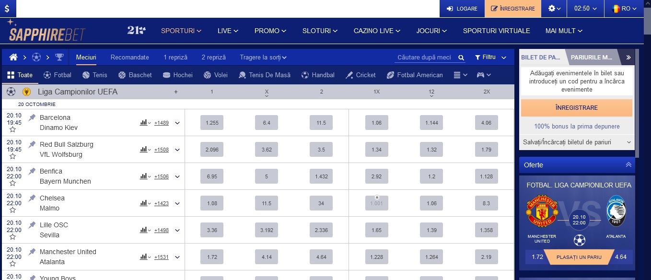Click football icon in Liga Campionilor header
651x280 pixels.
pyautogui.click(x=11, y=92)
